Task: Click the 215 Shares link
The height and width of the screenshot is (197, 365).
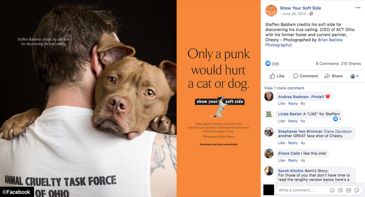Action: (x=351, y=64)
